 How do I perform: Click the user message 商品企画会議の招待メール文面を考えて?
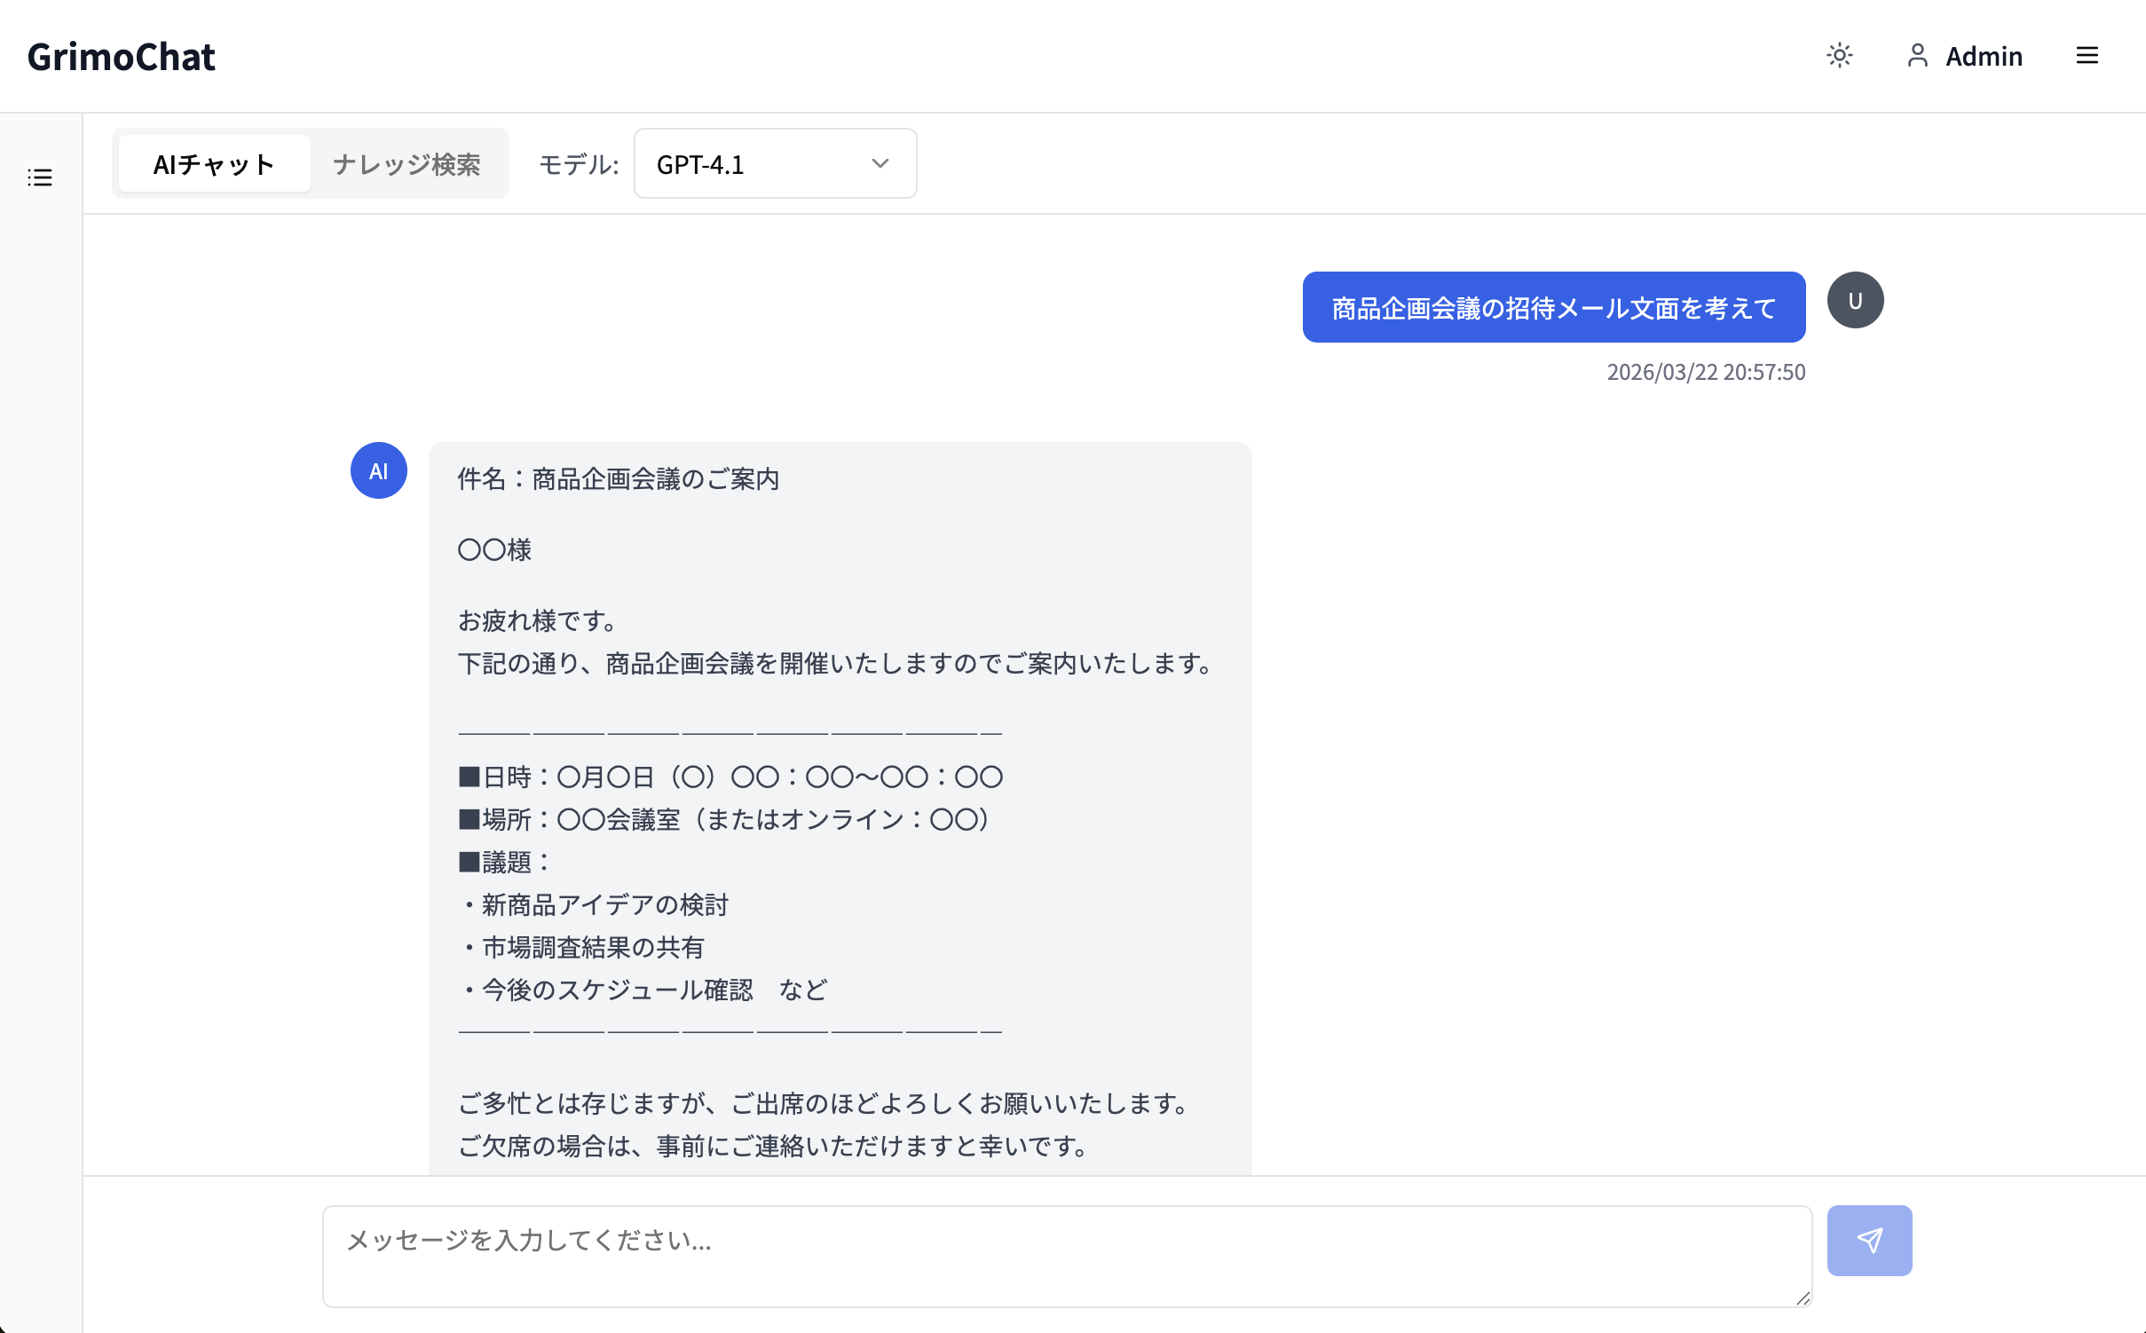pos(1553,307)
